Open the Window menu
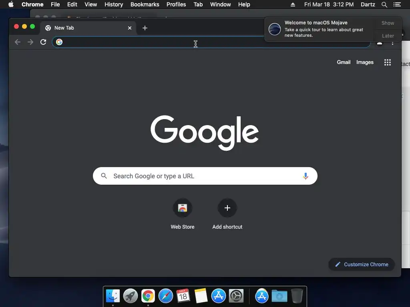Image resolution: width=410 pixels, height=307 pixels. [x=221, y=4]
